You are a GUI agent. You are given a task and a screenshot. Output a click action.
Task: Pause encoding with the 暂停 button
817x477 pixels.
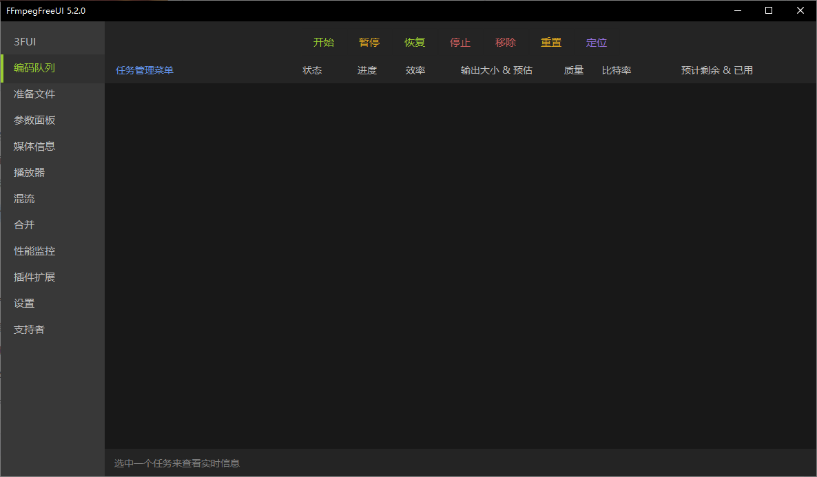pyautogui.click(x=369, y=43)
